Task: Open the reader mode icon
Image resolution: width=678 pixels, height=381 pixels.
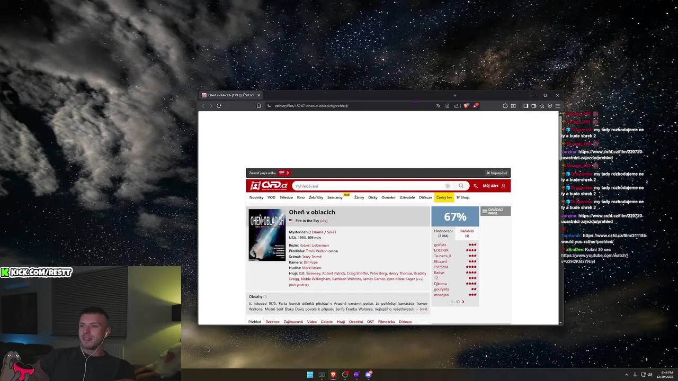Action: tap(447, 106)
